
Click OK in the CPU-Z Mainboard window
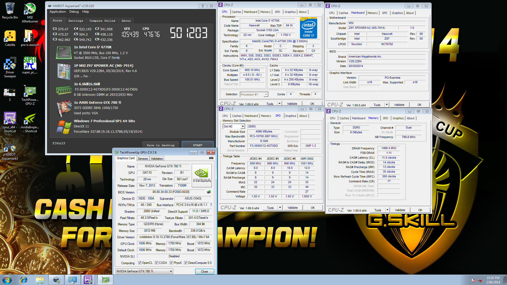pos(419,105)
